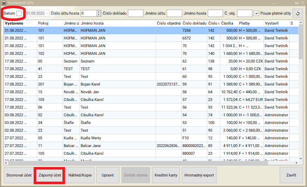This screenshot has width=307, height=187.
Task: Open Náhled/Kopie preview
Action: [x=80, y=175]
